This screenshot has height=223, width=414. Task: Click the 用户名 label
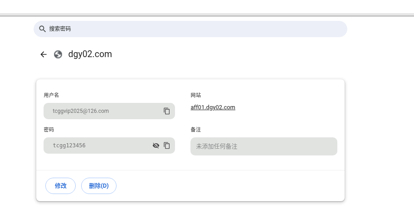(x=51, y=95)
